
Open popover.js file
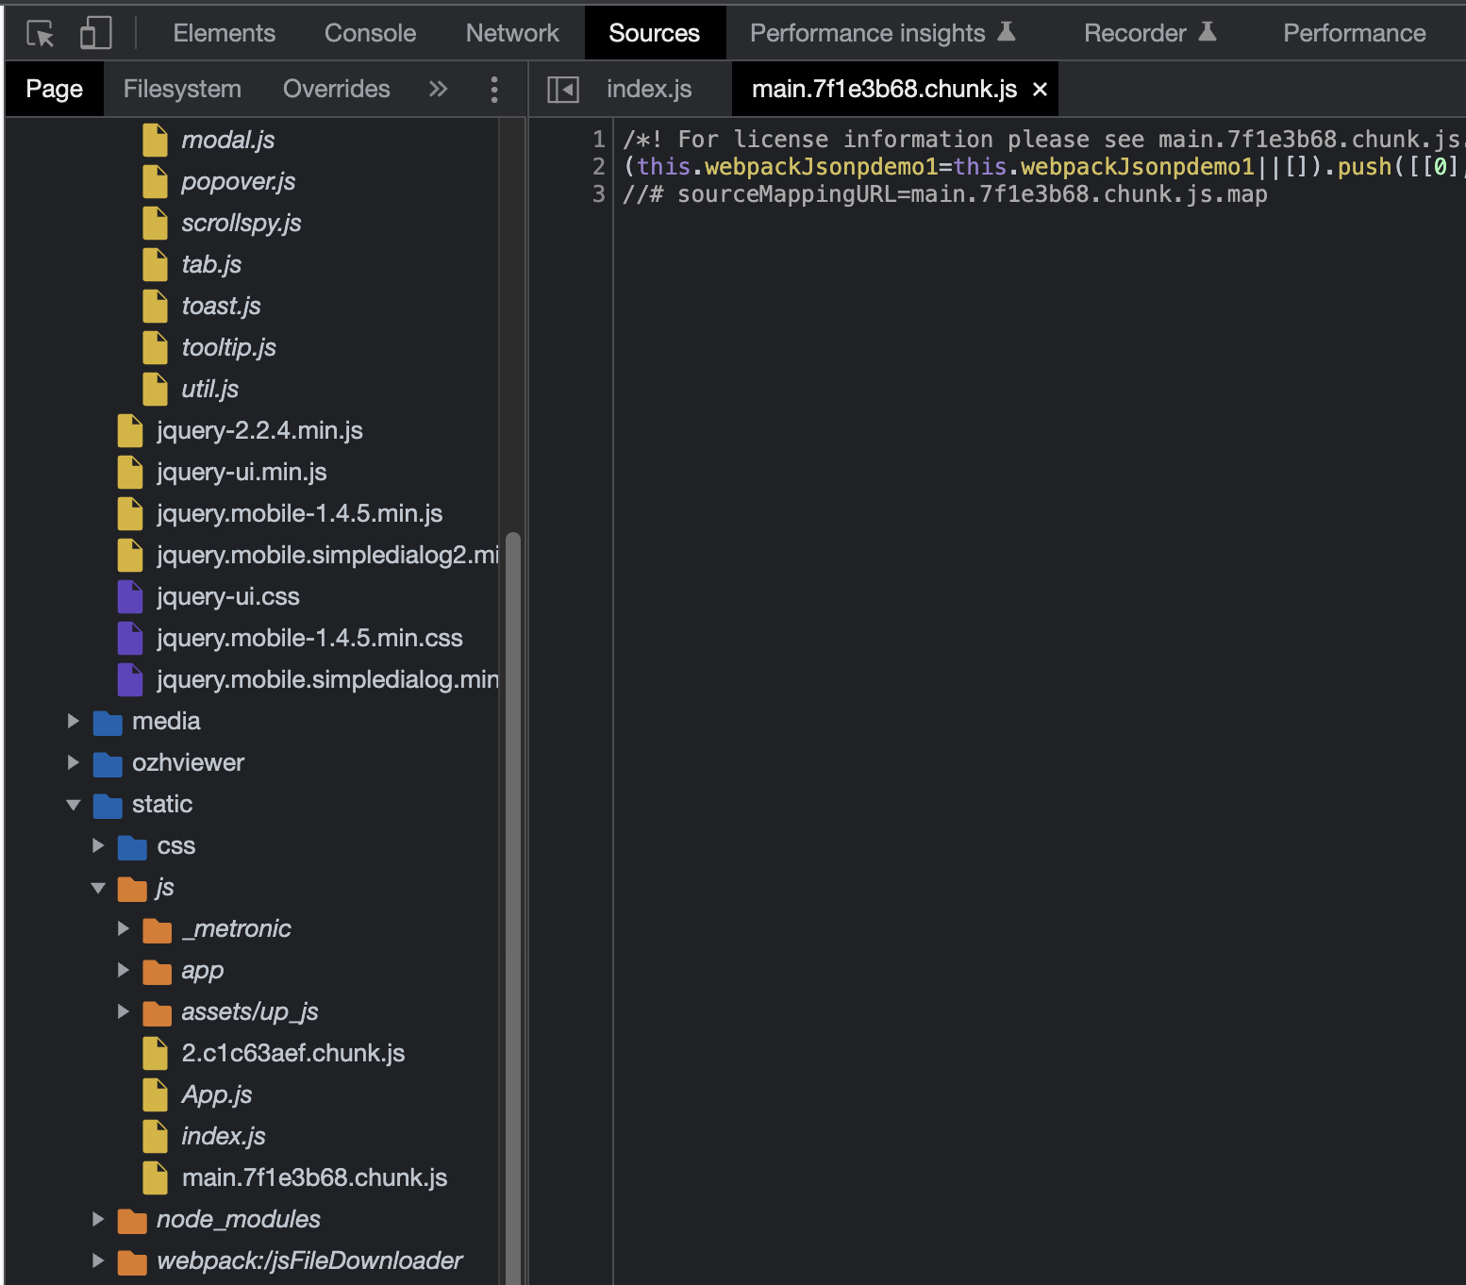pos(238,181)
